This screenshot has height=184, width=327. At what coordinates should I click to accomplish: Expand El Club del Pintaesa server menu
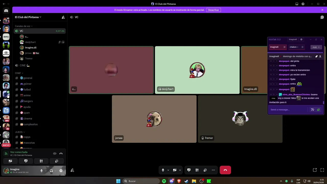tap(28, 17)
